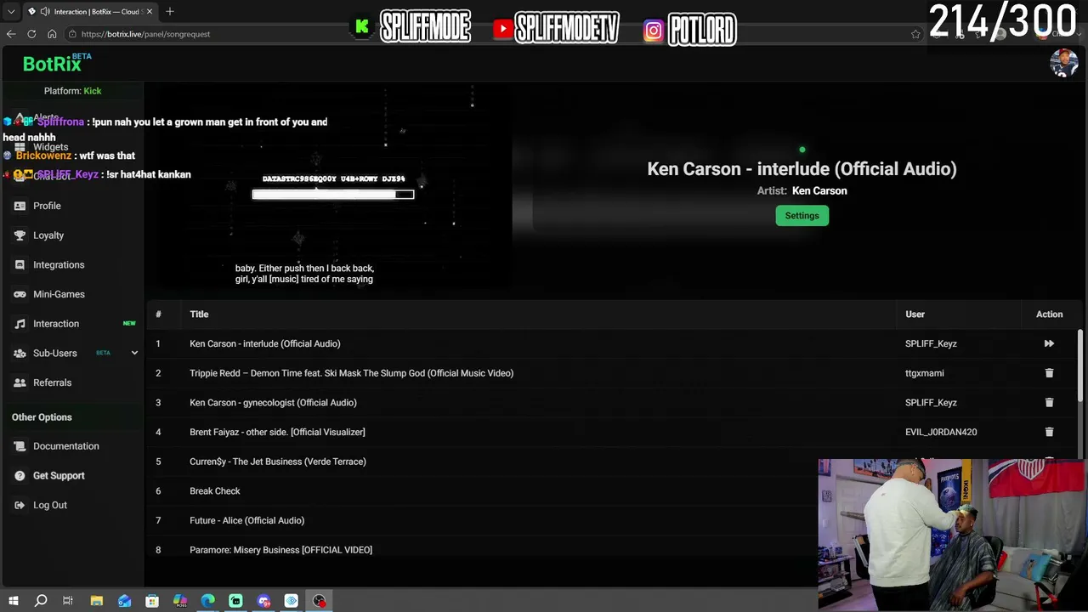The width and height of the screenshot is (1088, 612).
Task: Open the Documentation link
Action: pyautogui.click(x=66, y=446)
